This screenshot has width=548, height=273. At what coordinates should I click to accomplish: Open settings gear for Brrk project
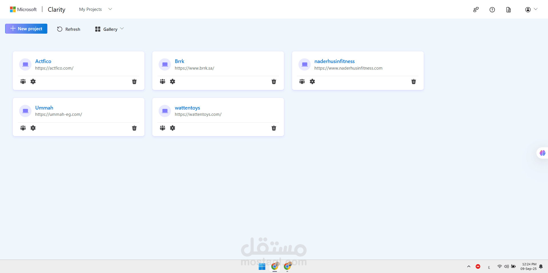coord(173,82)
